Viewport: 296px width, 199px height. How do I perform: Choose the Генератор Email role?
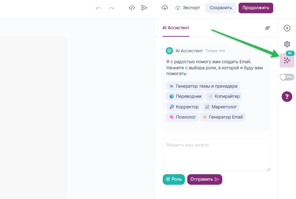(223, 117)
